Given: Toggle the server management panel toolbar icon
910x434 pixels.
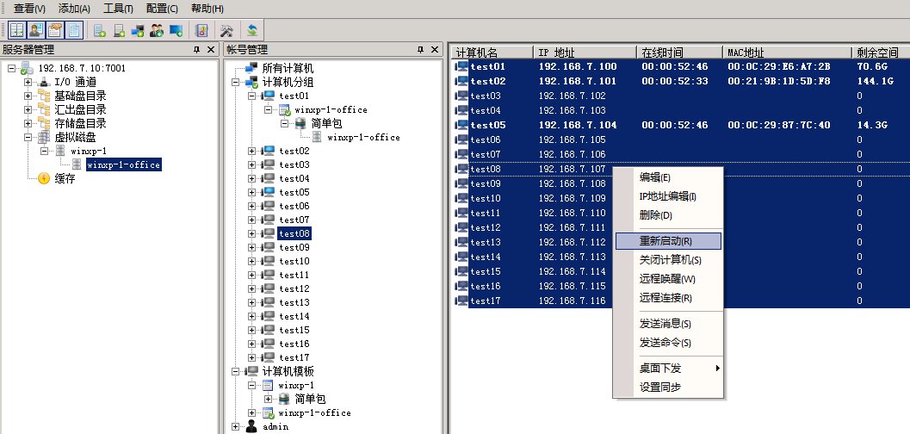Looking at the screenshot, I should click(x=17, y=30).
